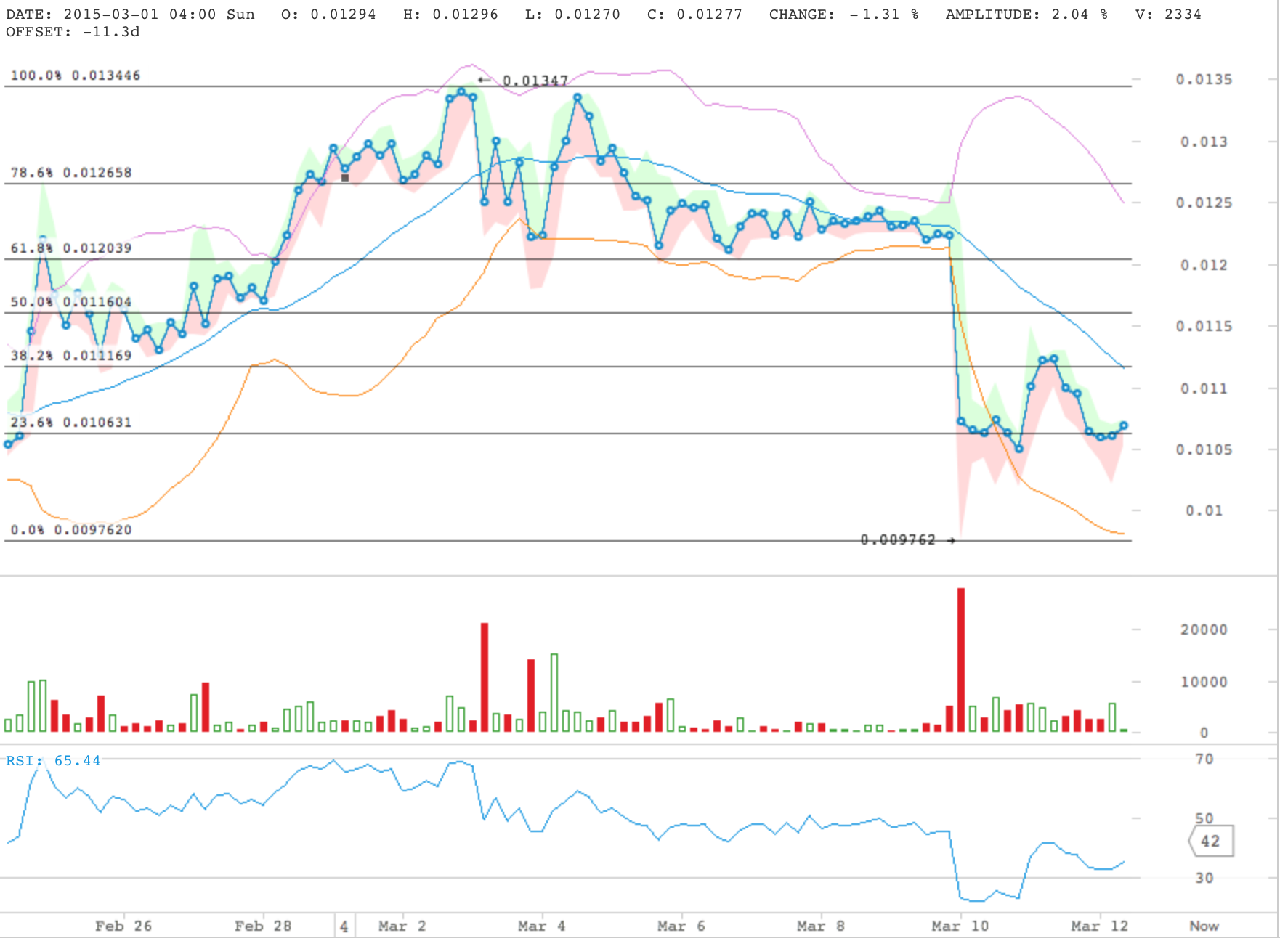Click the 0.01347 high price arrow label
This screenshot has height=941, width=1280.
click(x=523, y=81)
